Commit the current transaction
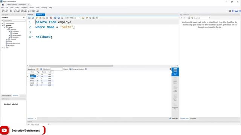The image size is (241, 135). [x=55, y=18]
